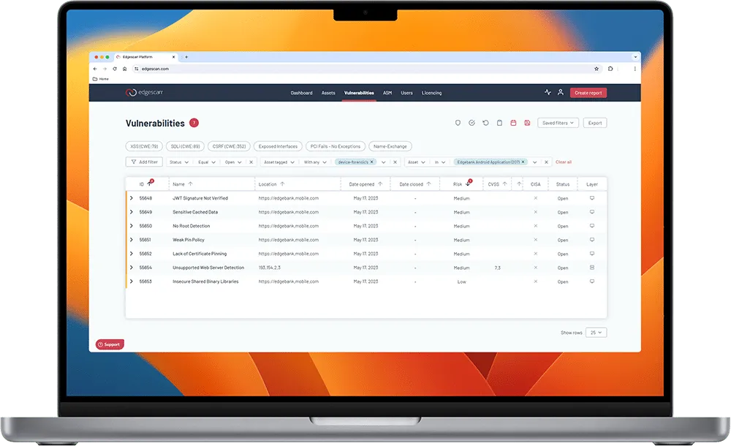Remove the Edgebank Android Application chip

pyautogui.click(x=523, y=162)
